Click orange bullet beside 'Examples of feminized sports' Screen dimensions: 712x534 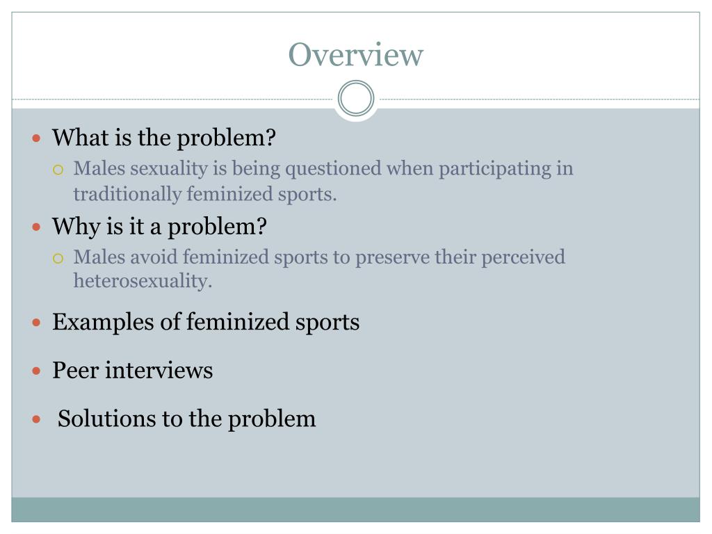[37, 323]
